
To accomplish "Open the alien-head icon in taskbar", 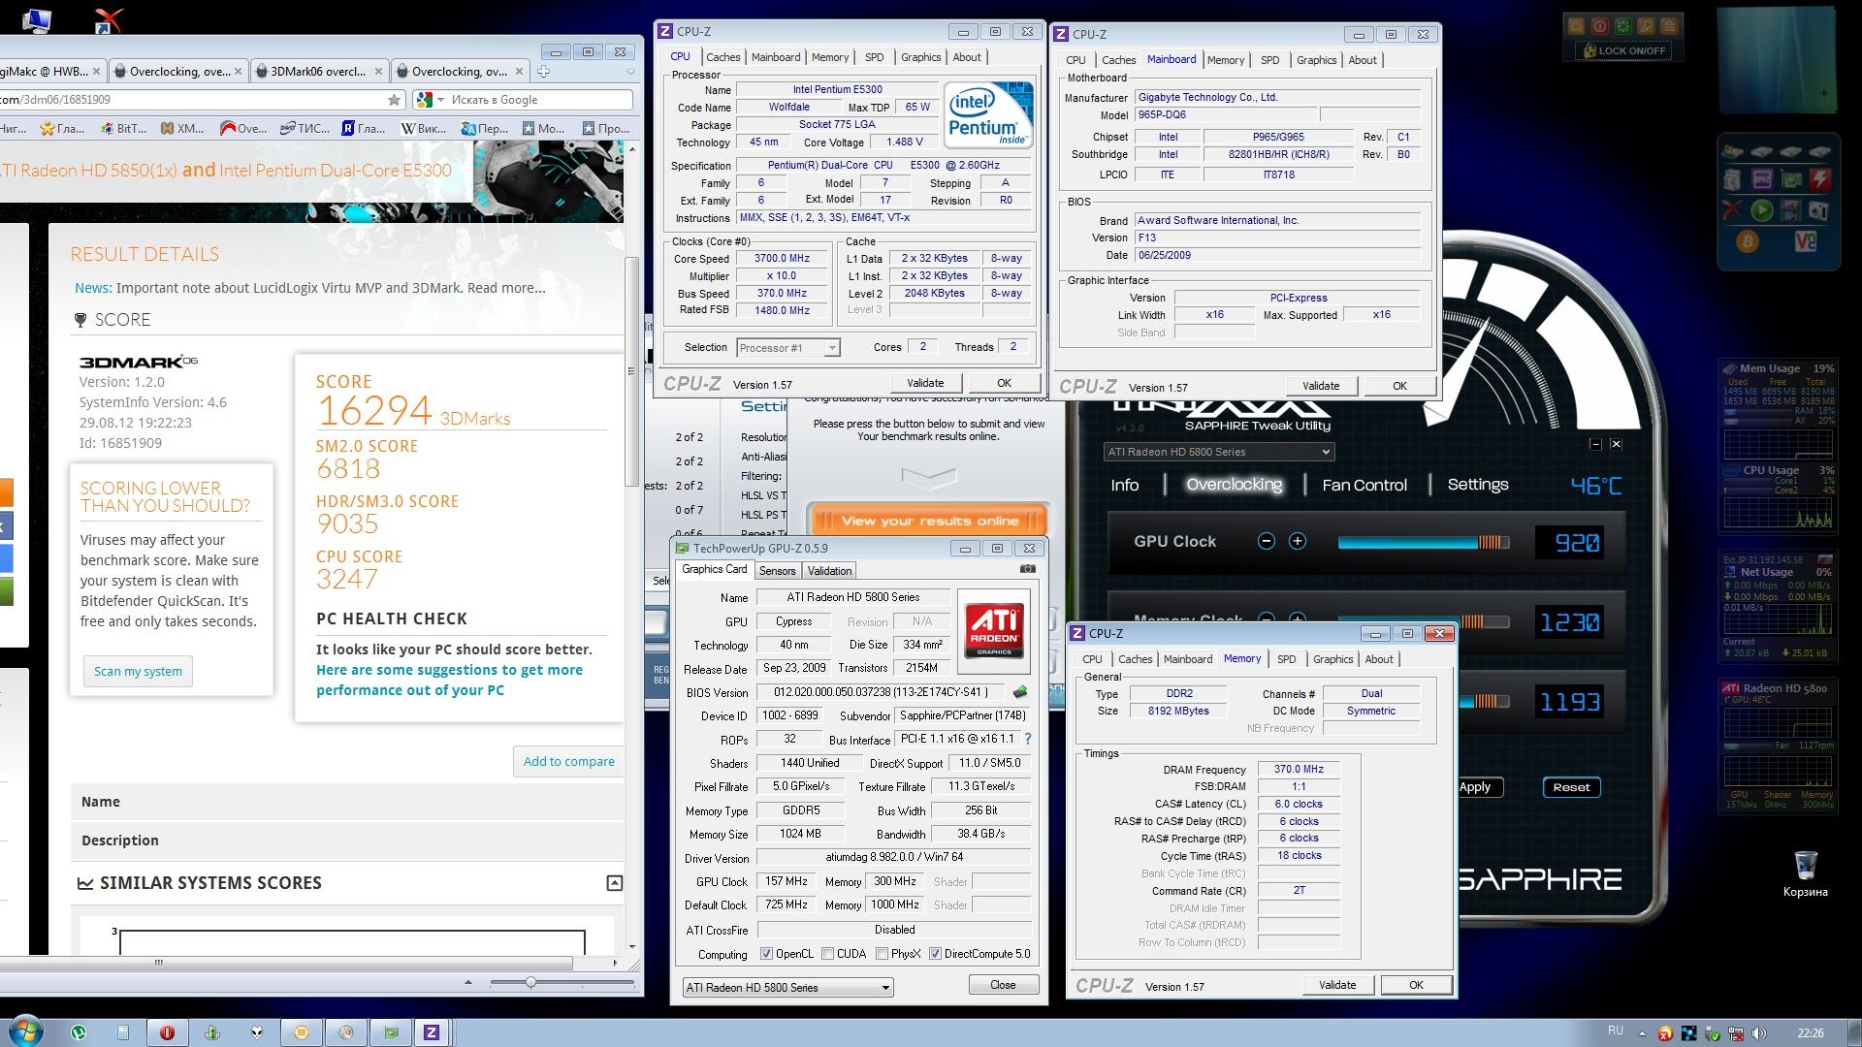I will pos(257,1032).
